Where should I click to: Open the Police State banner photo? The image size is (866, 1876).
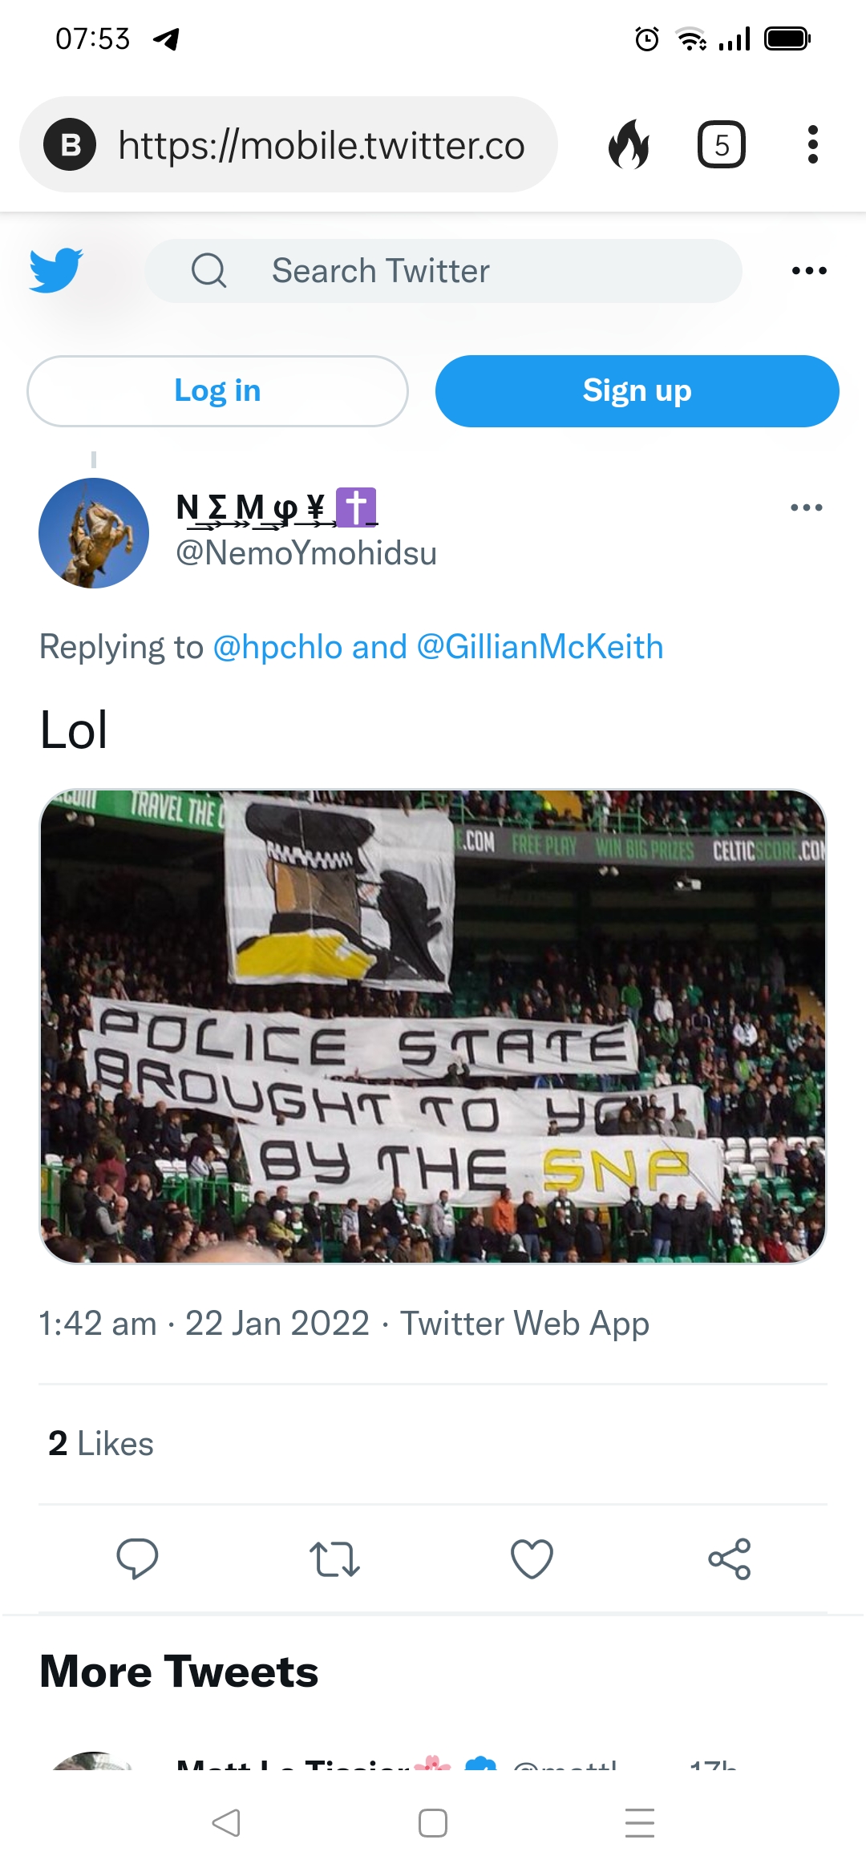[x=433, y=1026]
